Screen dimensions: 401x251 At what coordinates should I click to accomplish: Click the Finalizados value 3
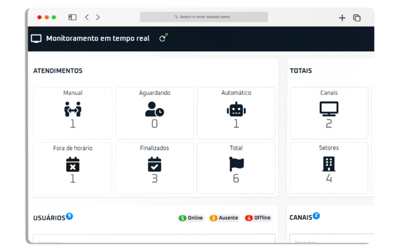(x=154, y=179)
